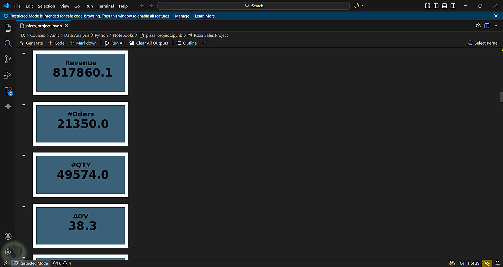This screenshot has width=503, height=267.
Task: Expand the Amit breadcrumb
Action: coord(54,35)
